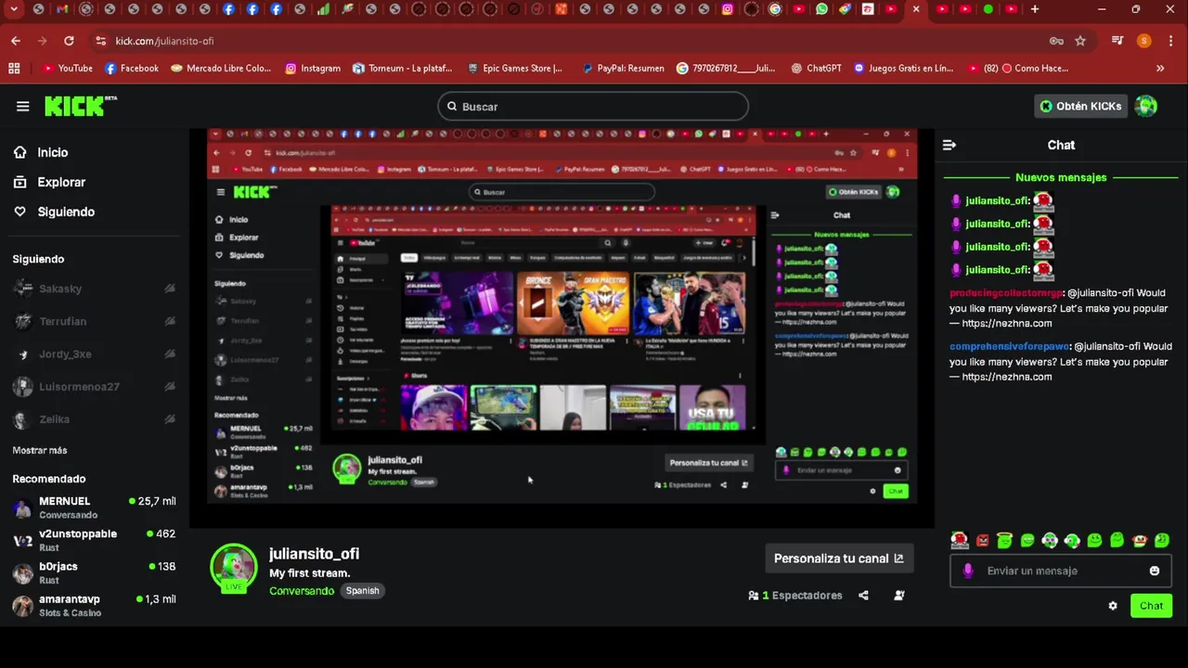
Task: Insert the orange monkey emote
Action: coord(1140,540)
